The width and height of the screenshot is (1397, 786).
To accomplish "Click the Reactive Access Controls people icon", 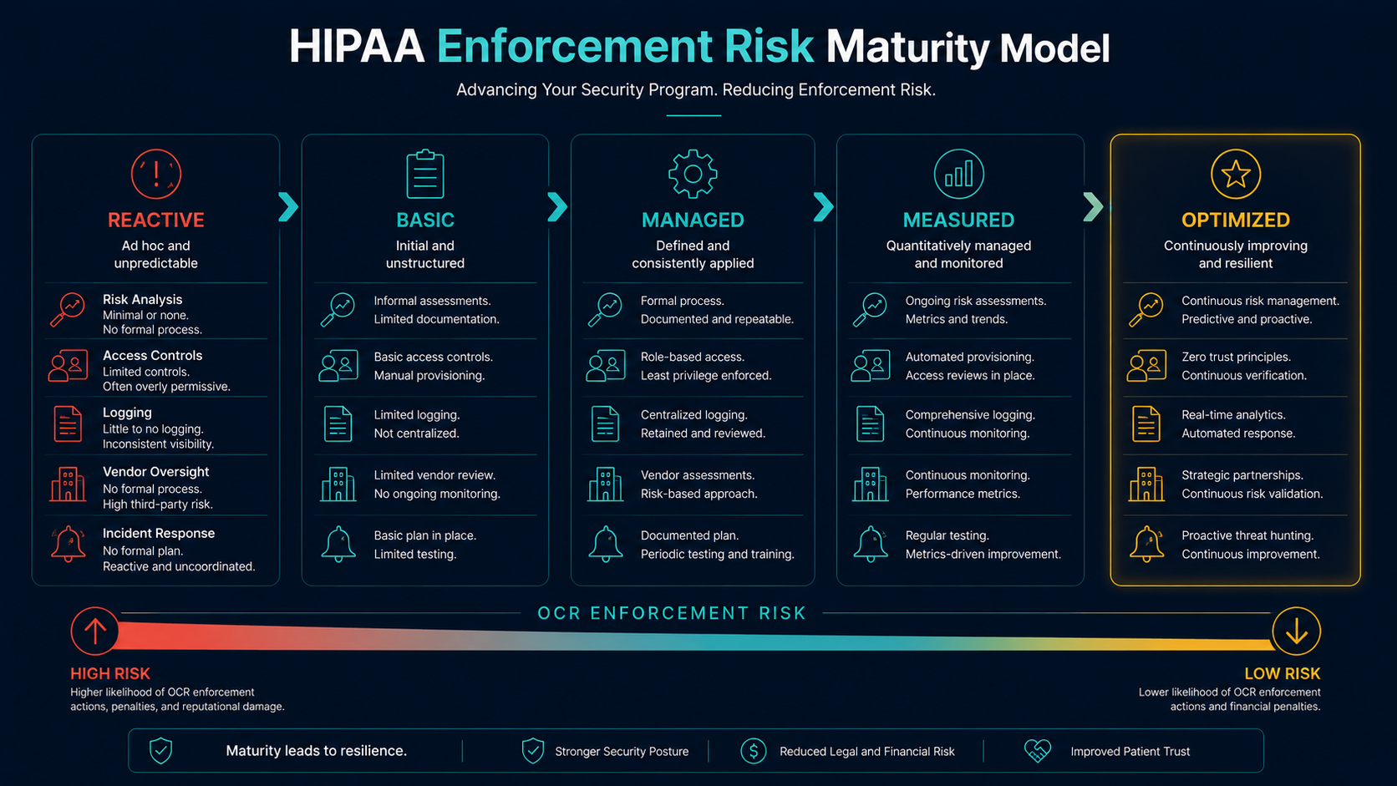I will tap(68, 366).
